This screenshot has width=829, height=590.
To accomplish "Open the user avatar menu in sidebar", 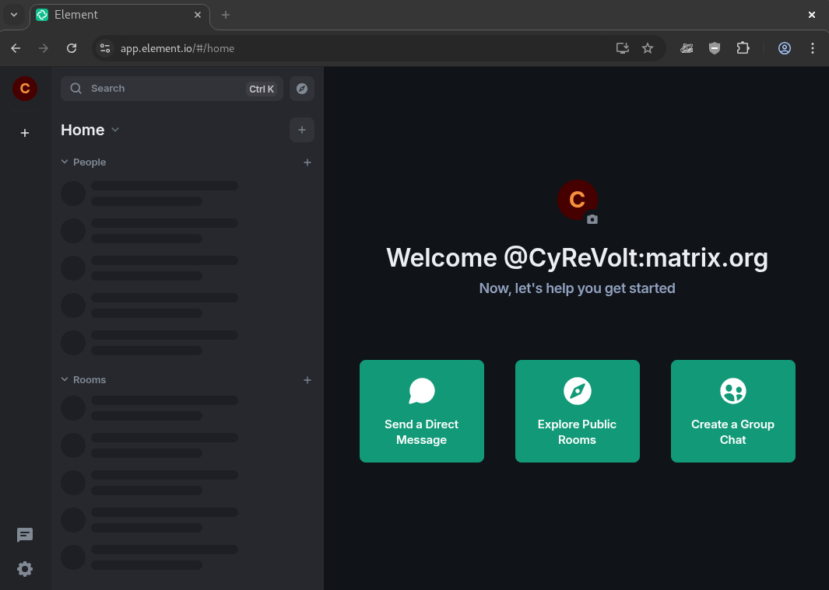I will (x=25, y=88).
